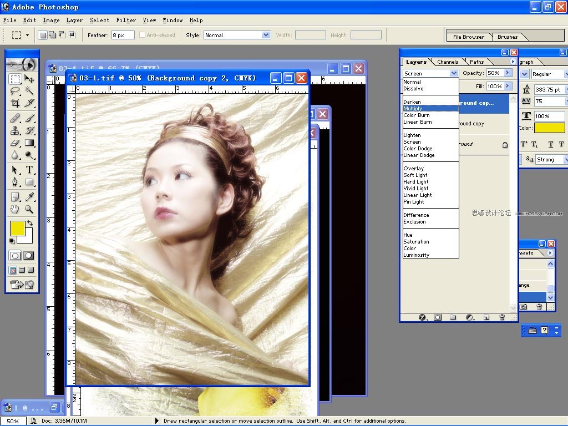Create a new layer set folder
This screenshot has width=568, height=426.
point(453,317)
